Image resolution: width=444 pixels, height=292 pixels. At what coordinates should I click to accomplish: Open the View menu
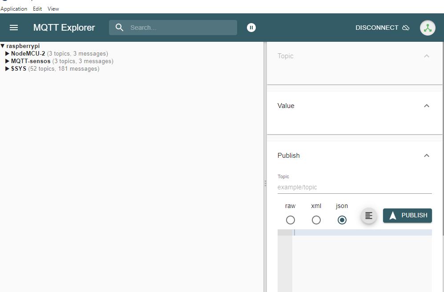53,9
